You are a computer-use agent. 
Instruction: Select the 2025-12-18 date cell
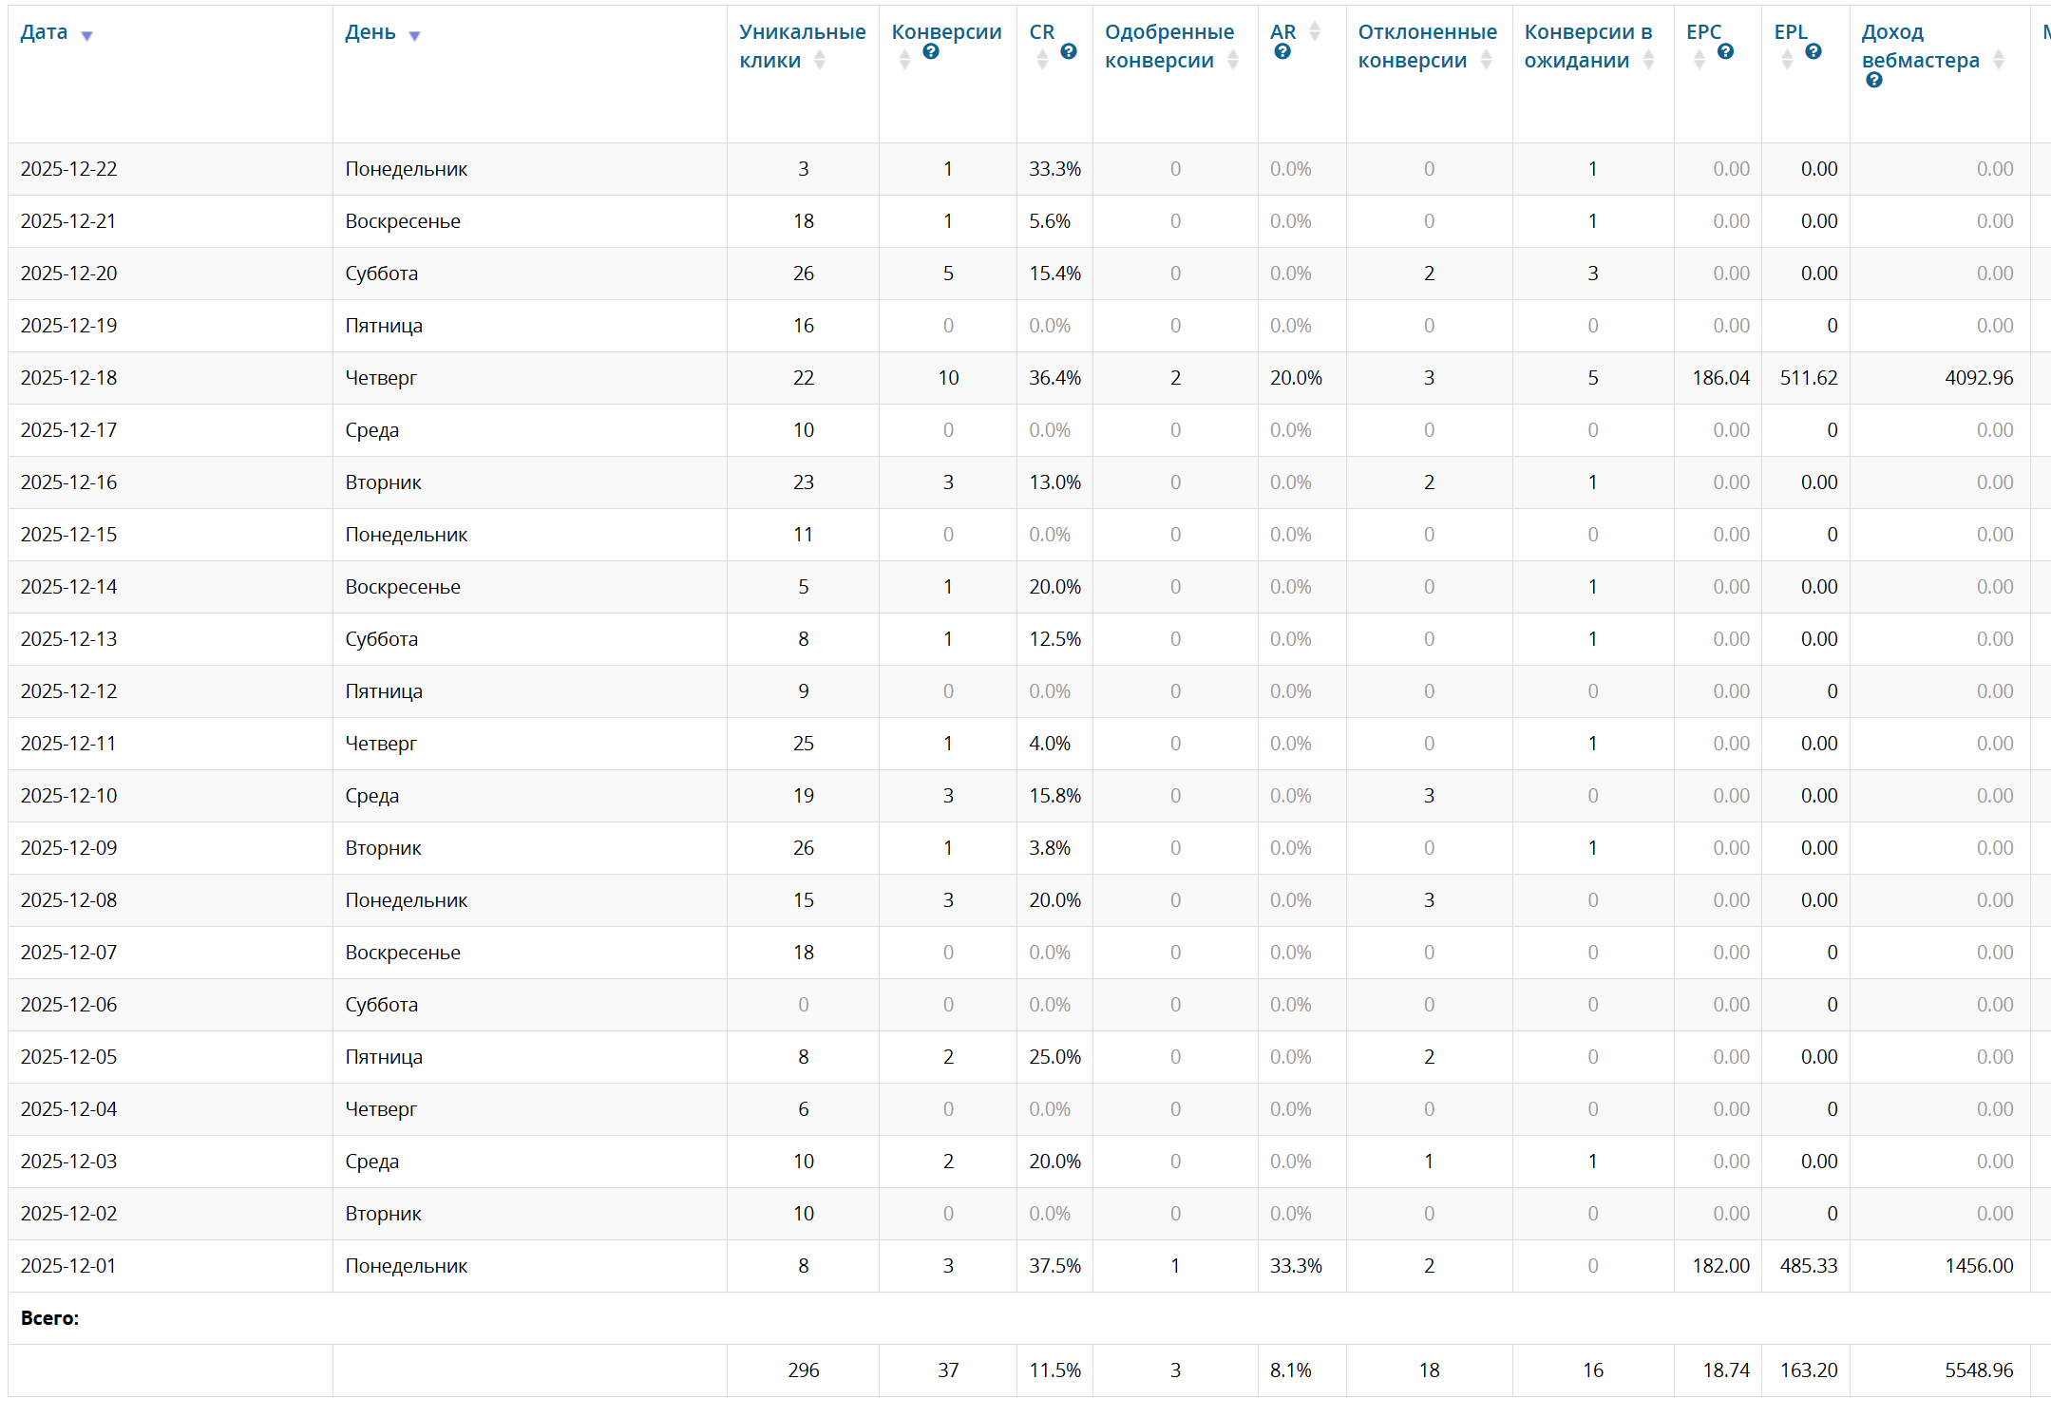(x=69, y=378)
